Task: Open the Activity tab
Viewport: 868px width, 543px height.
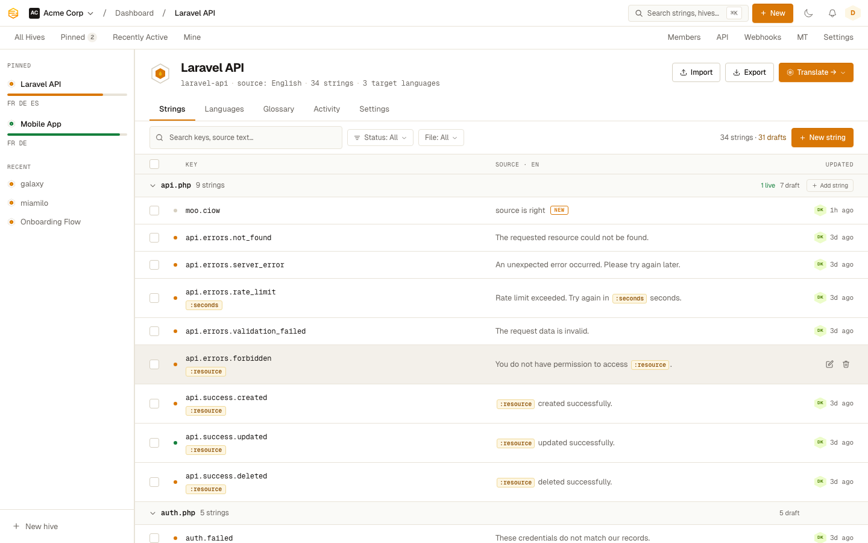Action: point(327,109)
